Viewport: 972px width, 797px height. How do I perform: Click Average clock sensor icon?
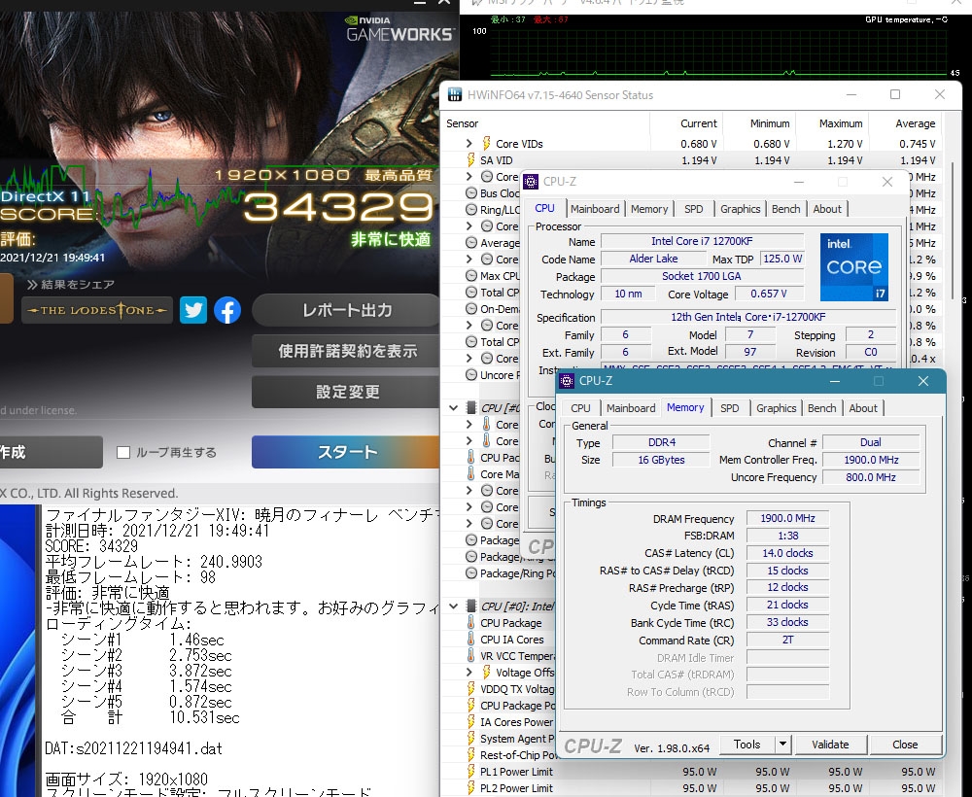[x=471, y=242]
